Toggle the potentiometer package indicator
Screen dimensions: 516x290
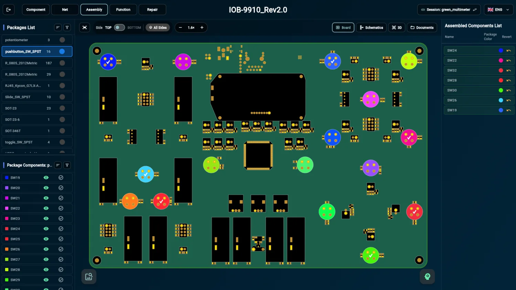pos(62,40)
